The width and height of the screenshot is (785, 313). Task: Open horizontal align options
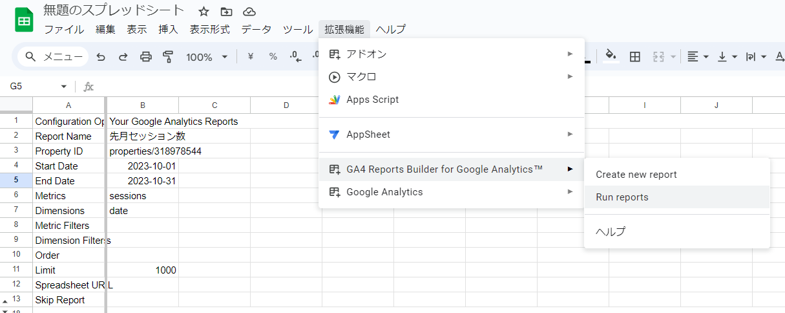tap(698, 57)
